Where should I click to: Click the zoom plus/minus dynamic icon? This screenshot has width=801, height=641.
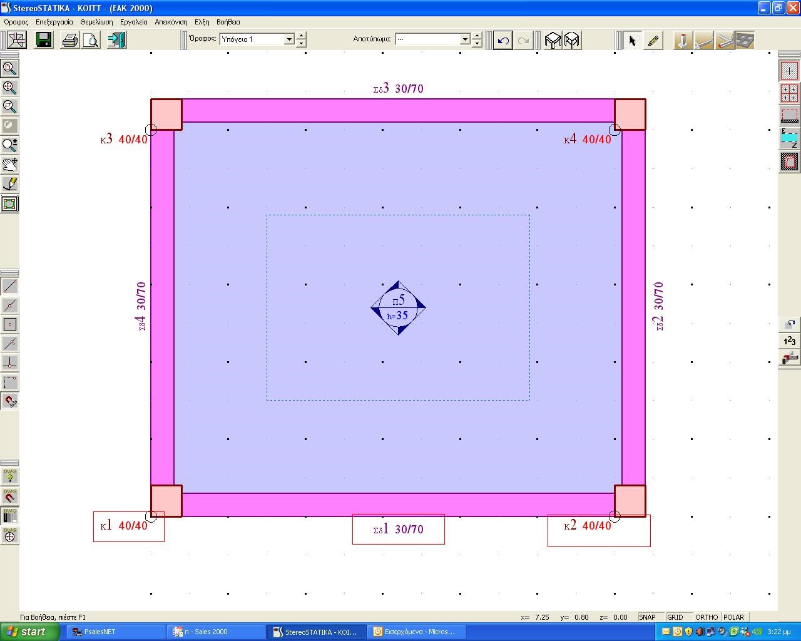(x=9, y=145)
